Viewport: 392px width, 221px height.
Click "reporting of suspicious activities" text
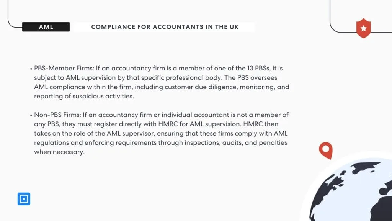click(x=84, y=96)
